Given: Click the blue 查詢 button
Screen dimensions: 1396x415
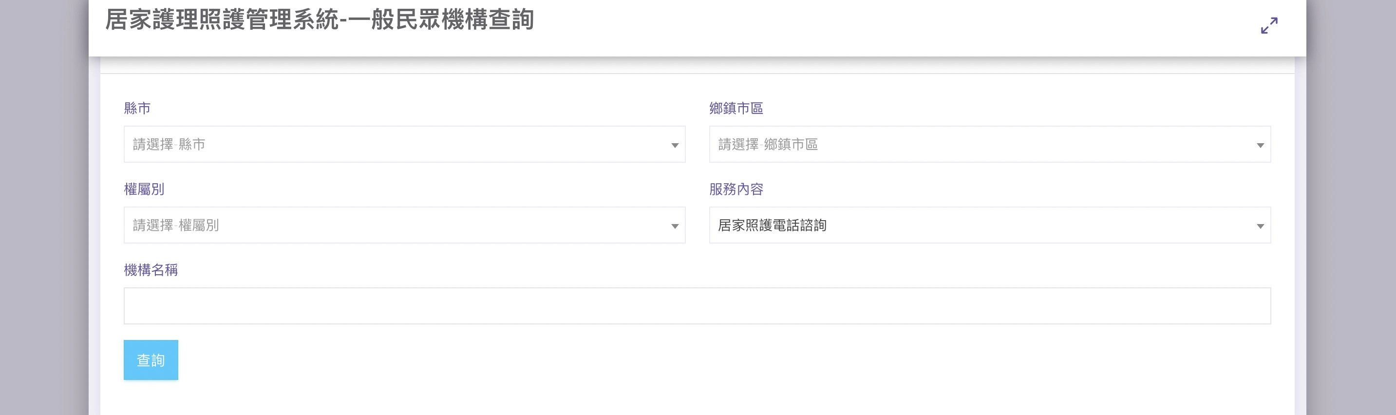Looking at the screenshot, I should [151, 360].
